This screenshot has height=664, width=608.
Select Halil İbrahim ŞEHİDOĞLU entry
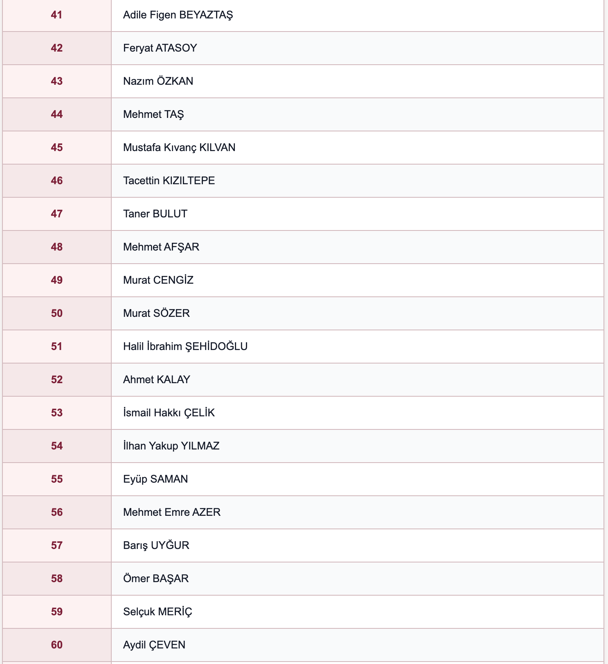[185, 346]
